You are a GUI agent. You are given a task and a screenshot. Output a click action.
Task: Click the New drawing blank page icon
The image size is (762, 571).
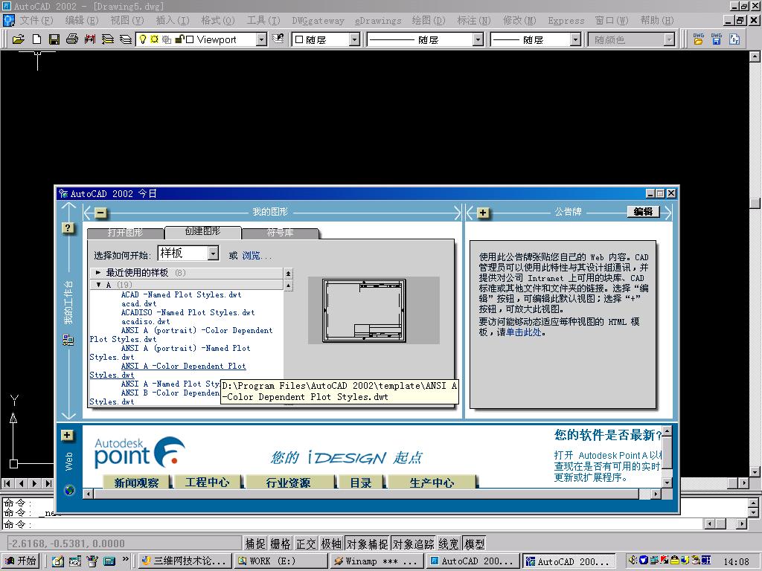(36, 39)
